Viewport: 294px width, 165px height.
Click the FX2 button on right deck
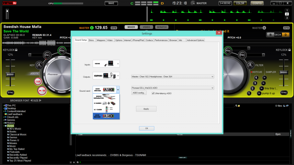[228, 51]
